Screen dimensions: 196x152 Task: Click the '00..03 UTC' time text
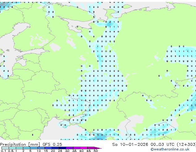click(162, 145)
